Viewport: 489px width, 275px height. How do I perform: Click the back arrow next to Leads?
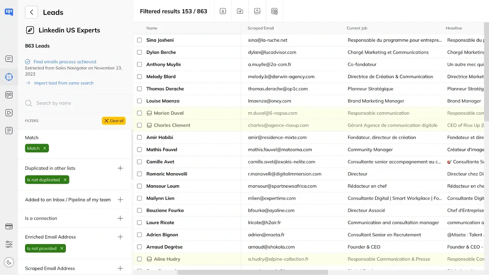32,12
